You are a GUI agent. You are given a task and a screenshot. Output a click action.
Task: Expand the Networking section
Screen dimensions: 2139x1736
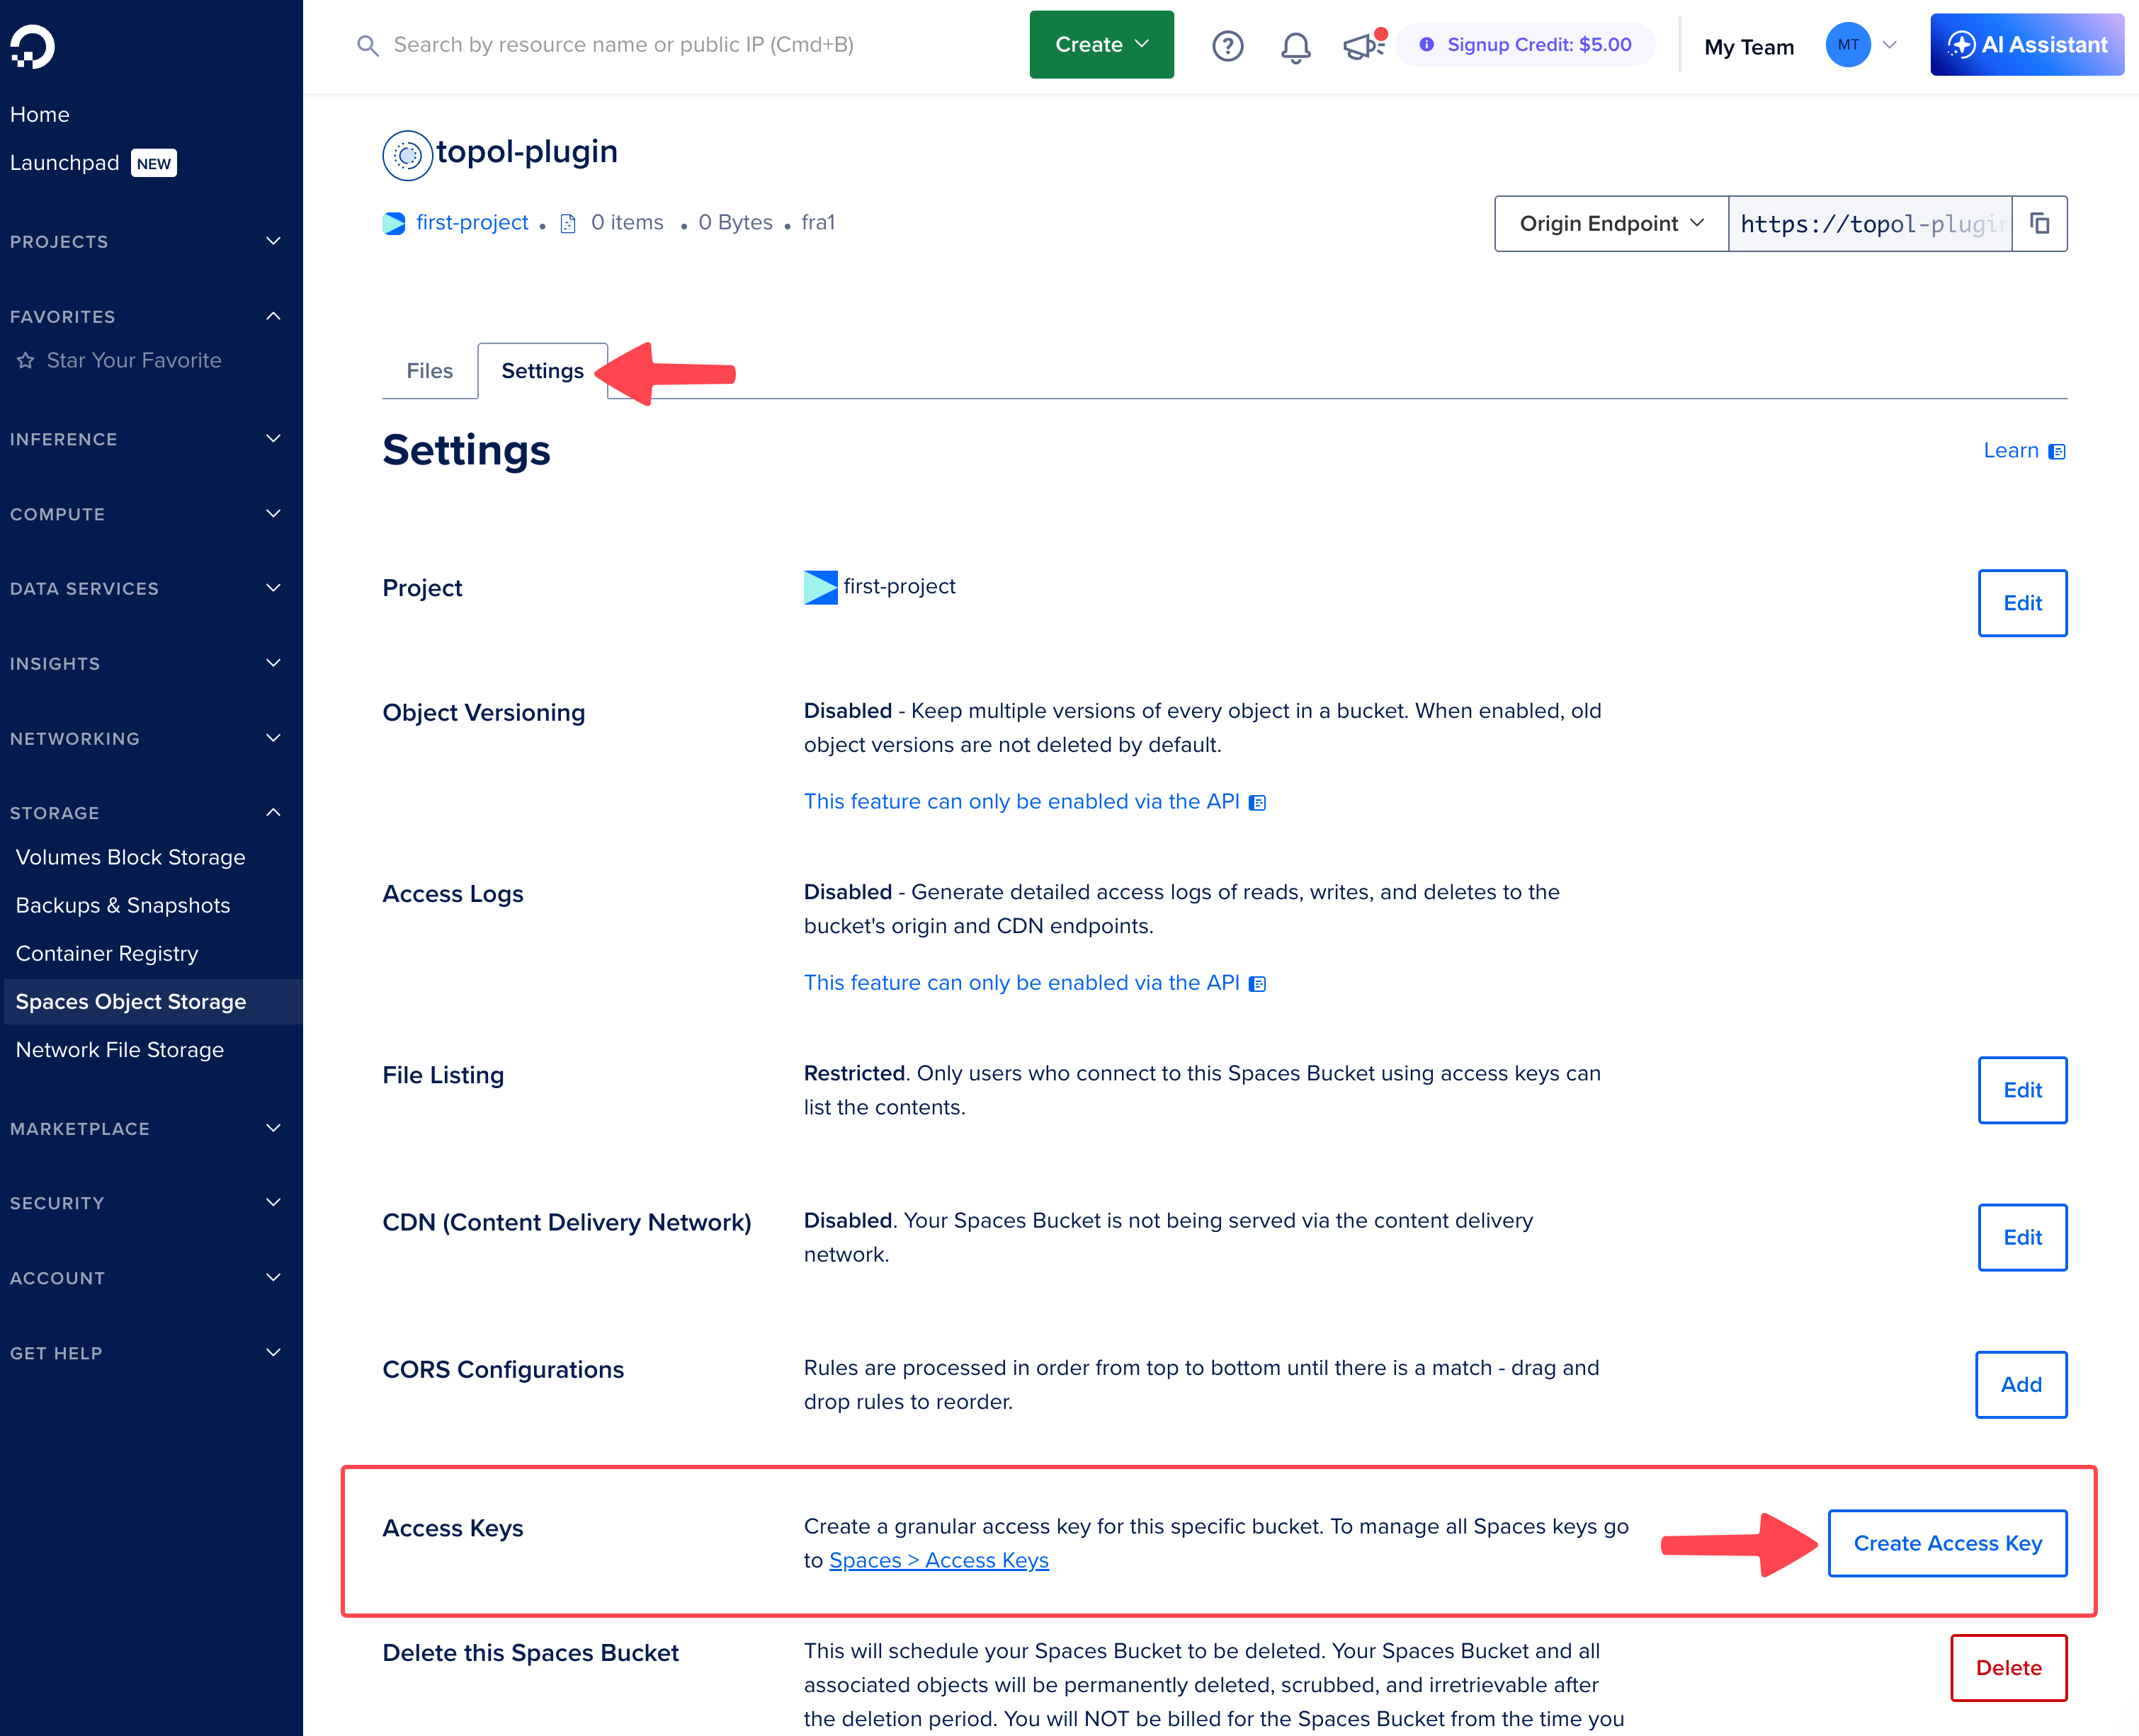(273, 739)
